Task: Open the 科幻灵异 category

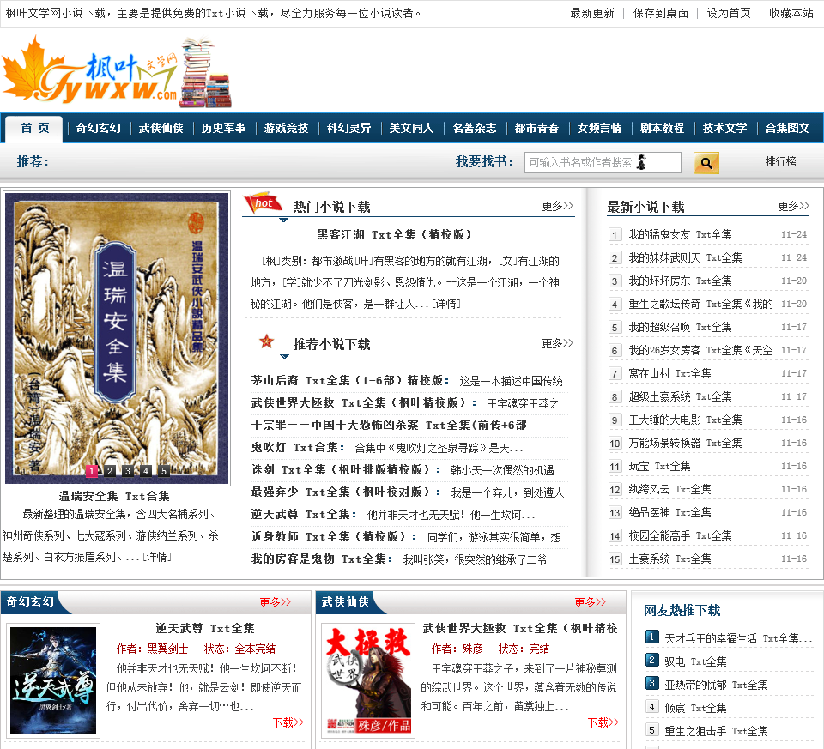Action: click(x=349, y=128)
